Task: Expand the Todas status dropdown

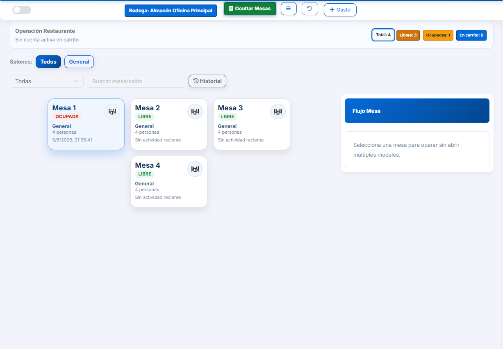Action: 47,81
